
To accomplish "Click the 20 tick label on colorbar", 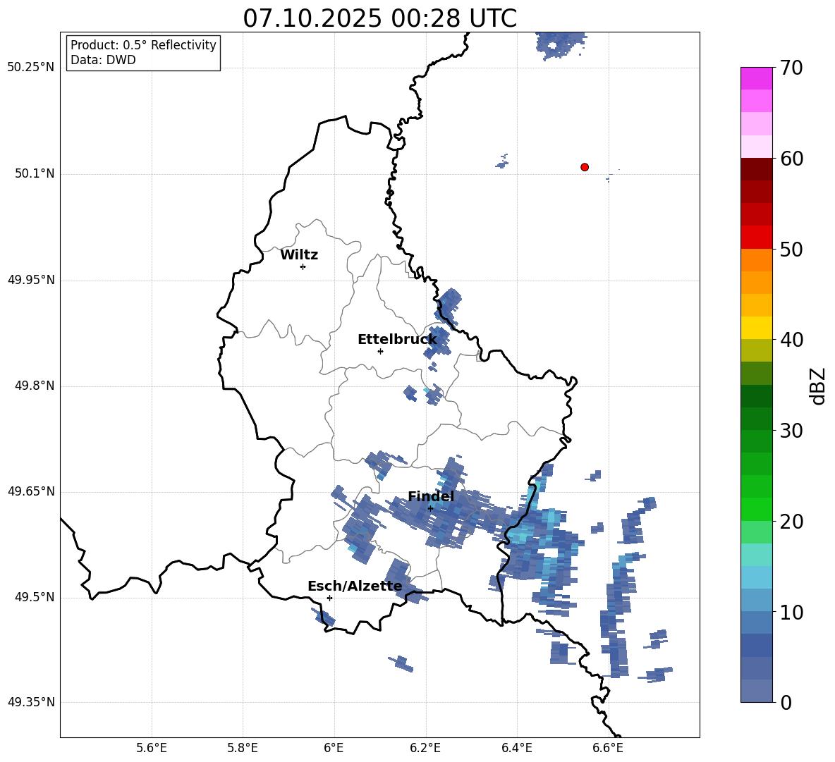I will coord(791,522).
